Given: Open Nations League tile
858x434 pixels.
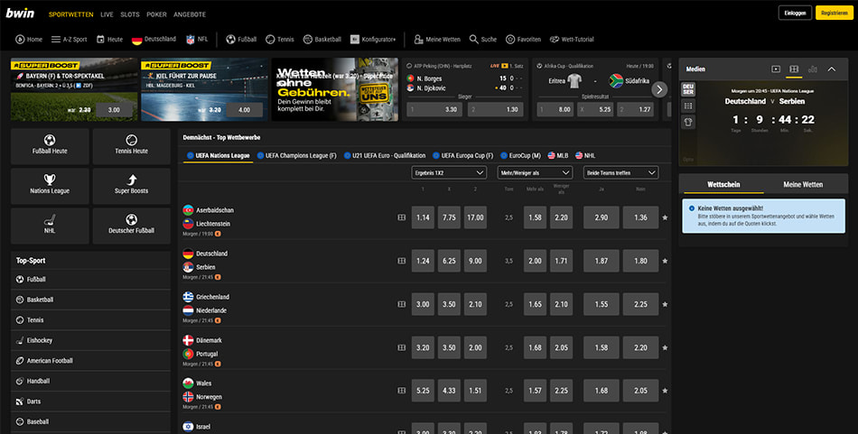Looking at the screenshot, I should point(50,186).
